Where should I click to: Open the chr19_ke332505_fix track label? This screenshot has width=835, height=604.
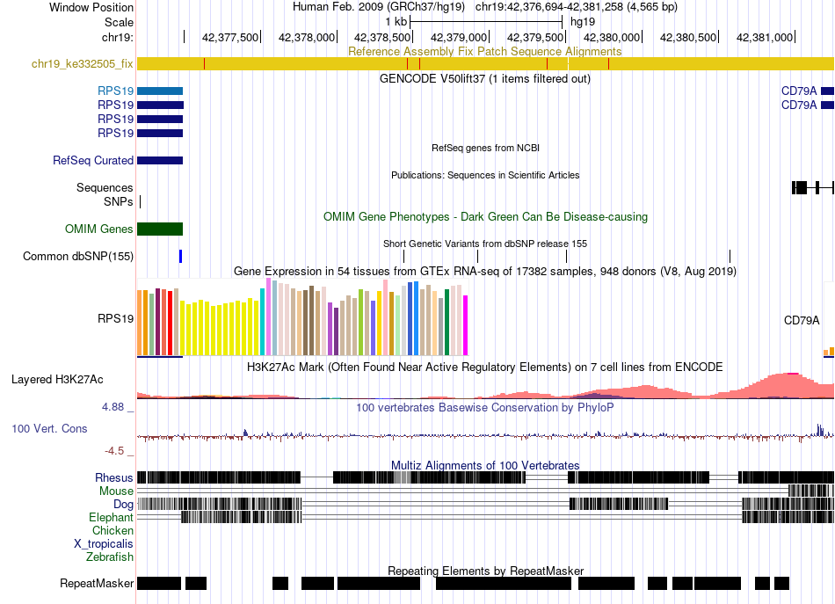(82, 64)
